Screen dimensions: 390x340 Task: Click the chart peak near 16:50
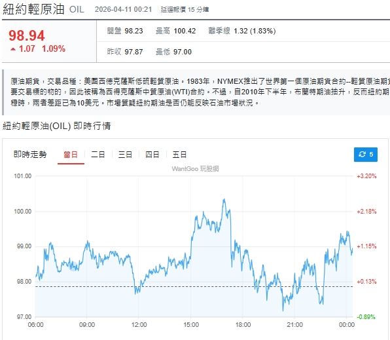(x=224, y=199)
